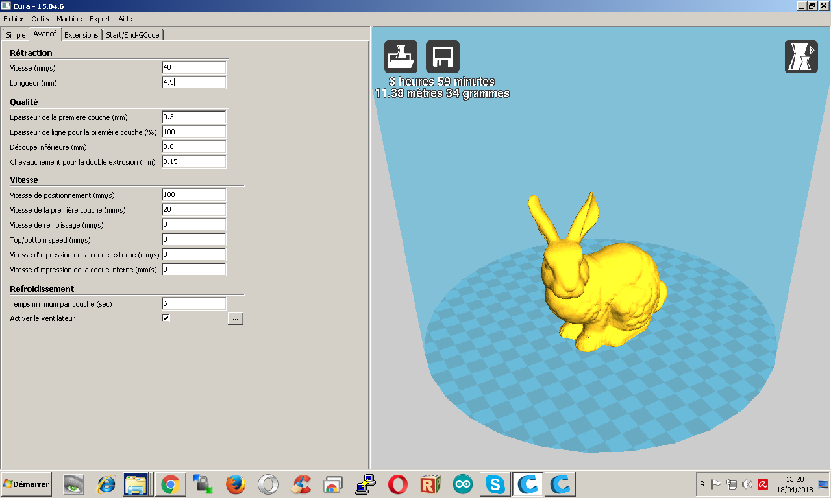Focus the Temps minimum par couche field
The width and height of the screenshot is (831, 498).
pyautogui.click(x=194, y=303)
